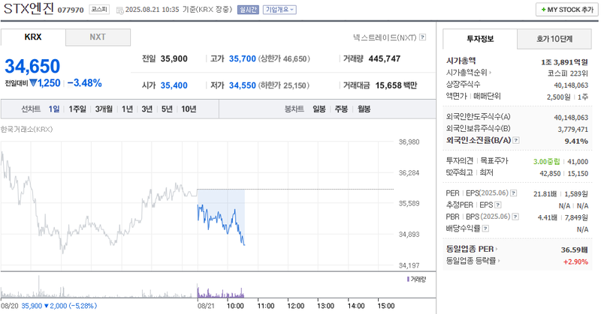
Task: Click the -3.48% change rate
Action: (85, 83)
